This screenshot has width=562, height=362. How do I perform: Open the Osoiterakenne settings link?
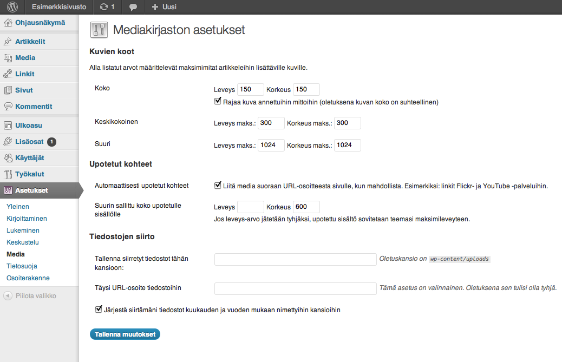pyautogui.click(x=28, y=278)
